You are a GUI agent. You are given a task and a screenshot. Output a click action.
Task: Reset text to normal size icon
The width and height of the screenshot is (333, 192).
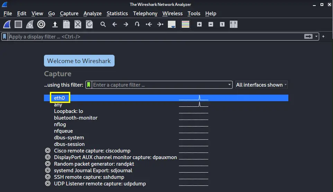point(222,24)
